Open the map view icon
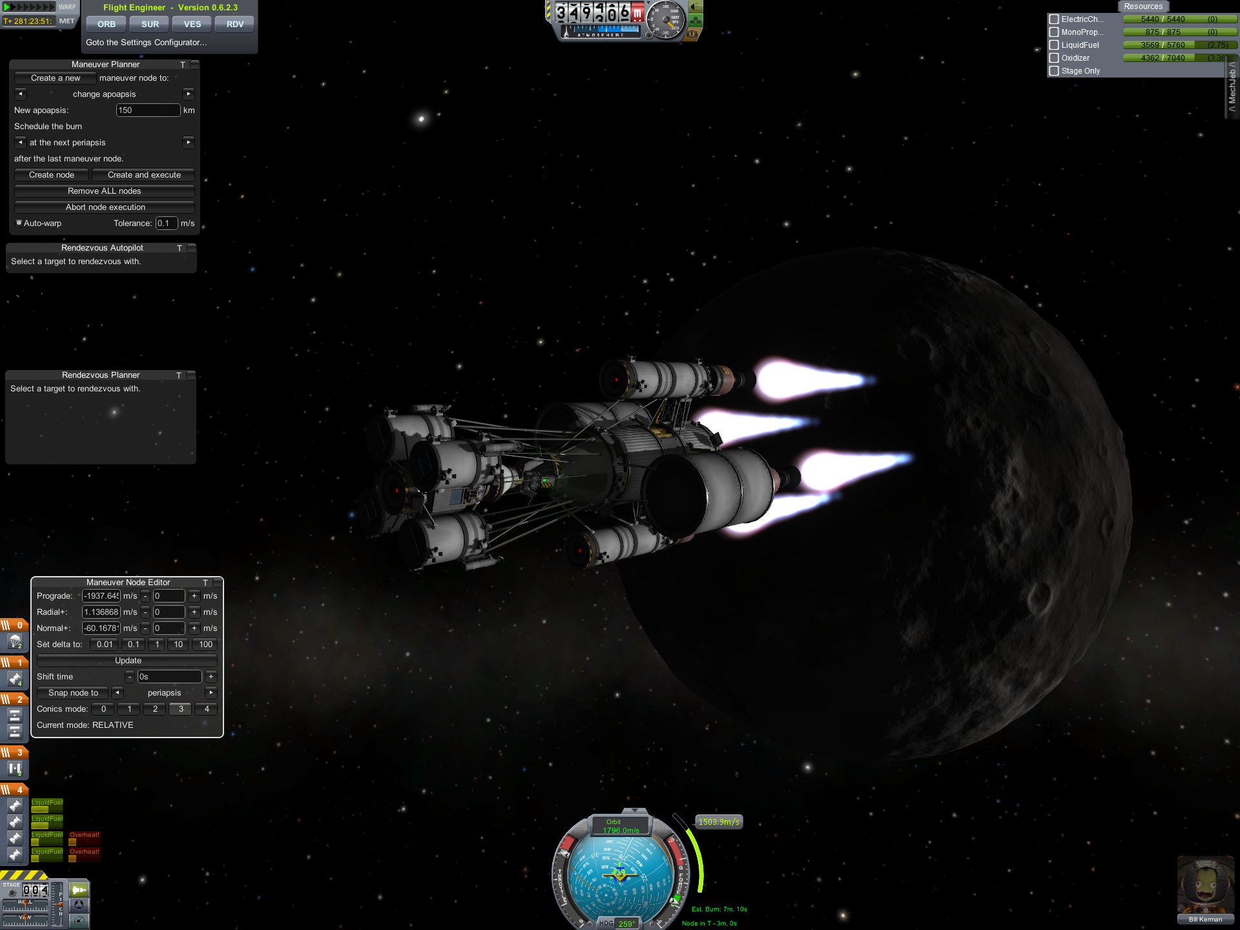The height and width of the screenshot is (930, 1240). click(x=79, y=920)
